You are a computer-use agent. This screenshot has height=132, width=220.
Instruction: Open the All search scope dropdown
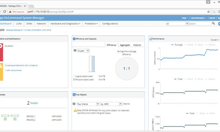[x=177, y=24]
